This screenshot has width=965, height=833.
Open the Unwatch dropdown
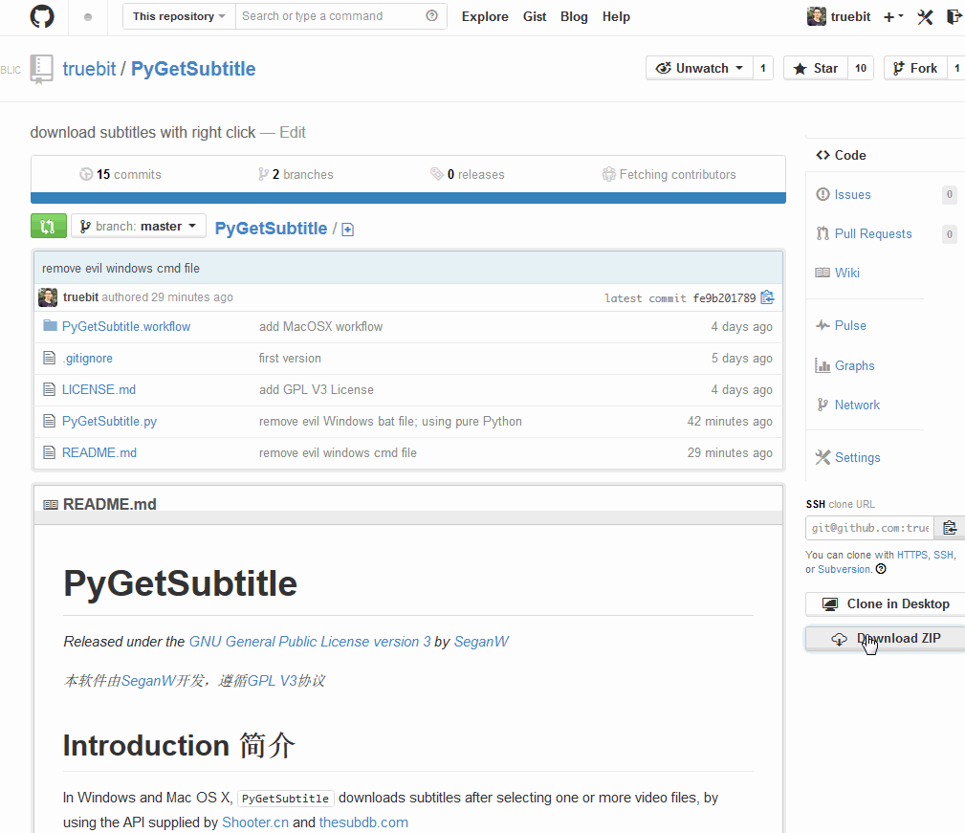(x=699, y=68)
